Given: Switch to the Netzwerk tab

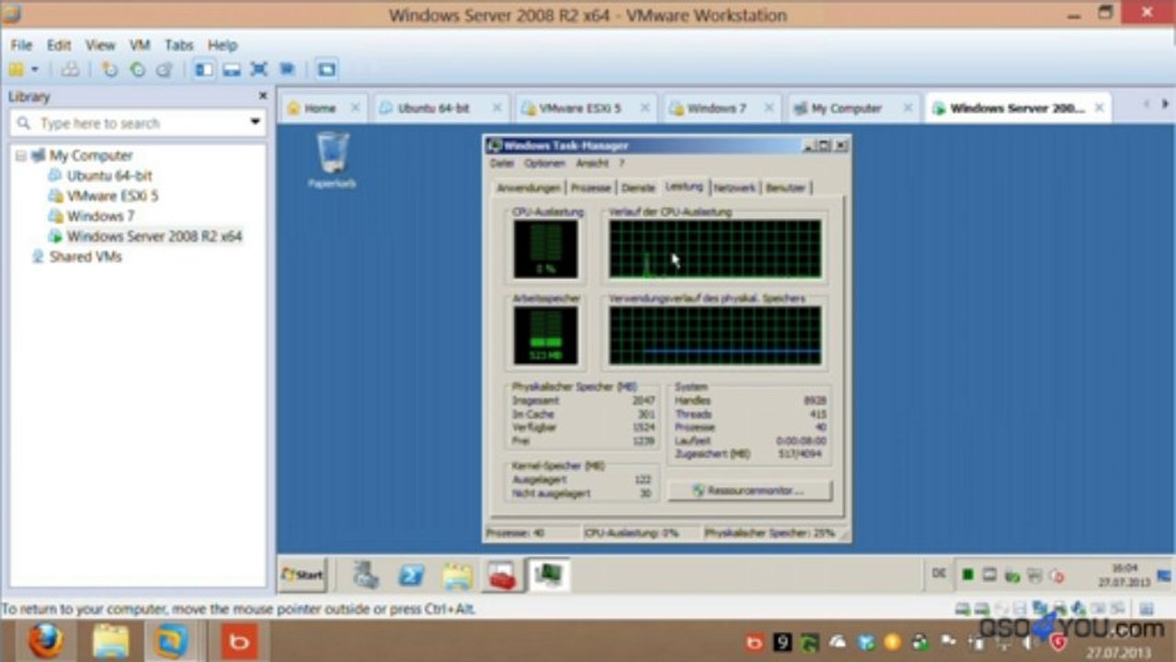Looking at the screenshot, I should point(735,188).
